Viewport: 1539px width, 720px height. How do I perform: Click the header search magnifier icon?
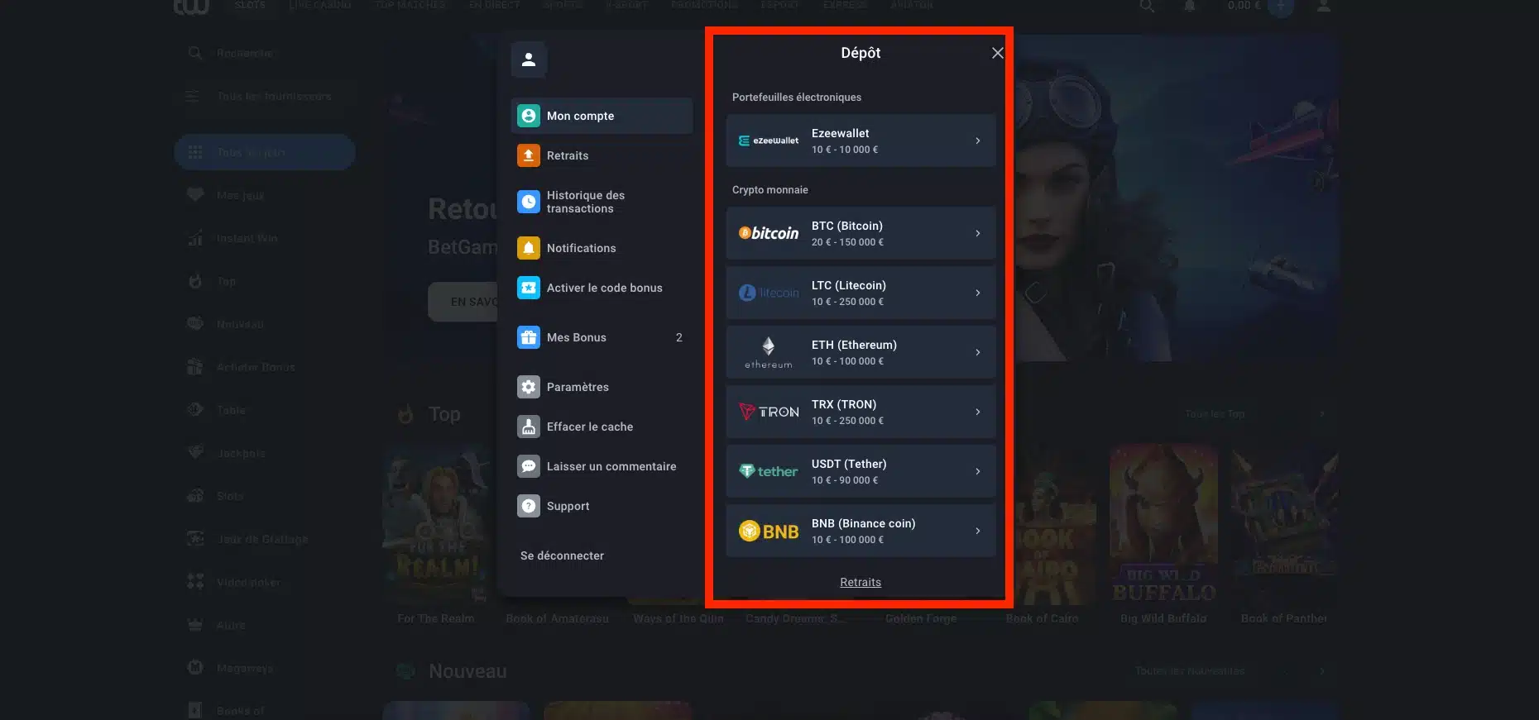click(1147, 6)
